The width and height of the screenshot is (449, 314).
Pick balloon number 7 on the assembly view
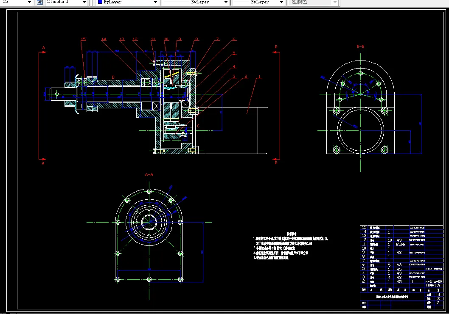tap(218, 39)
